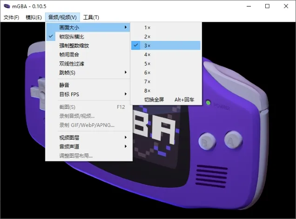Open the 文件(F) menu
The height and width of the screenshot is (219, 296).
[11, 17]
